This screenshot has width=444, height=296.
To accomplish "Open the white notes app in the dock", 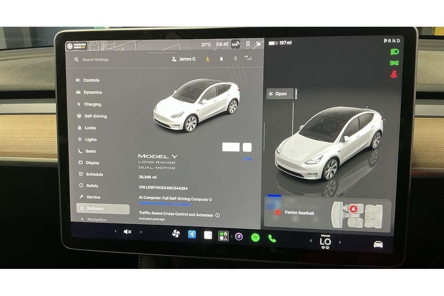I will pyautogui.click(x=208, y=235).
